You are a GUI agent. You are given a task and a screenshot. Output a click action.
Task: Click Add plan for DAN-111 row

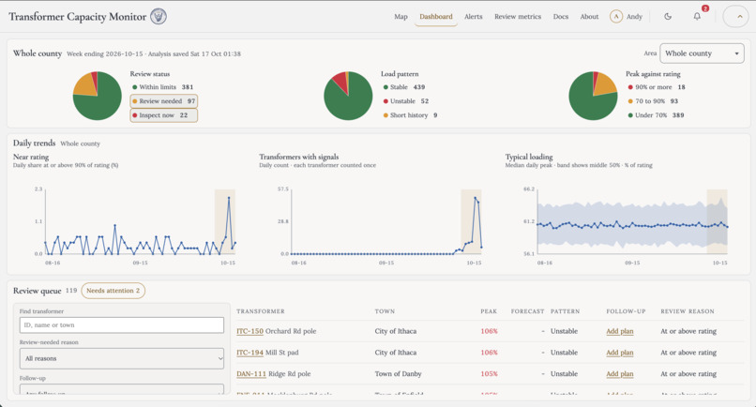(620, 374)
